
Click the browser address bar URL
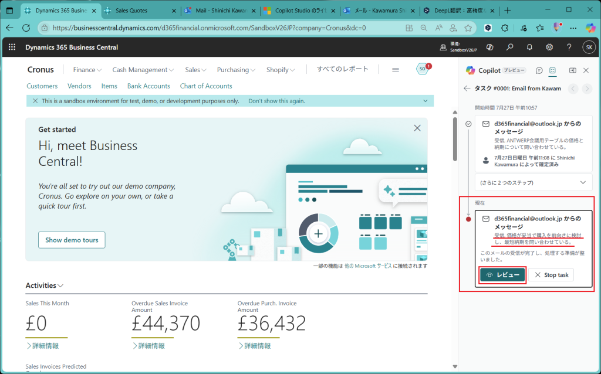tap(210, 28)
